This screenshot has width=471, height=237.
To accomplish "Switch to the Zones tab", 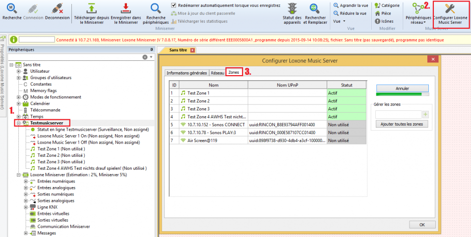I will coord(234,73).
